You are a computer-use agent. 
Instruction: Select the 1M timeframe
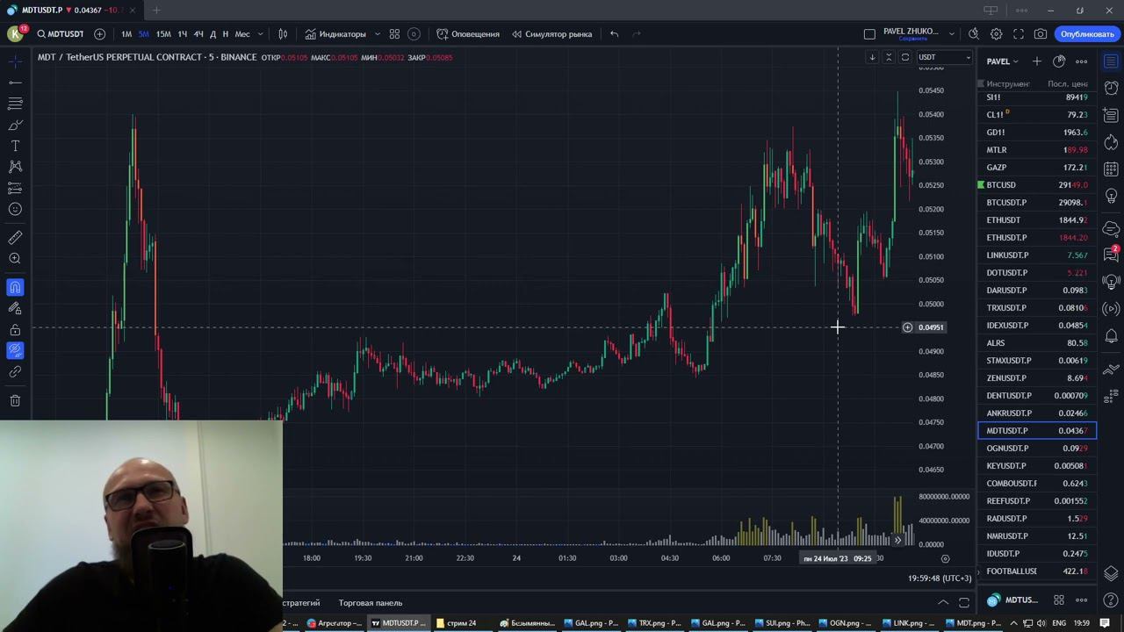126,34
